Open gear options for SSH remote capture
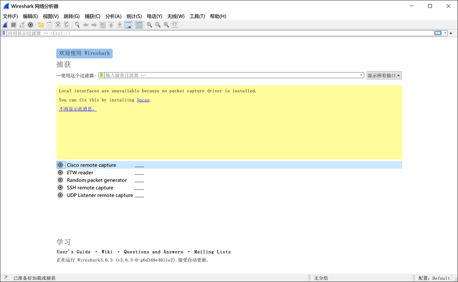The image size is (458, 282). [60, 188]
